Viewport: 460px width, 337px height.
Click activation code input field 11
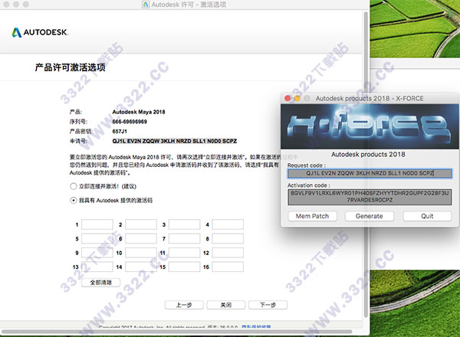pos(184,253)
